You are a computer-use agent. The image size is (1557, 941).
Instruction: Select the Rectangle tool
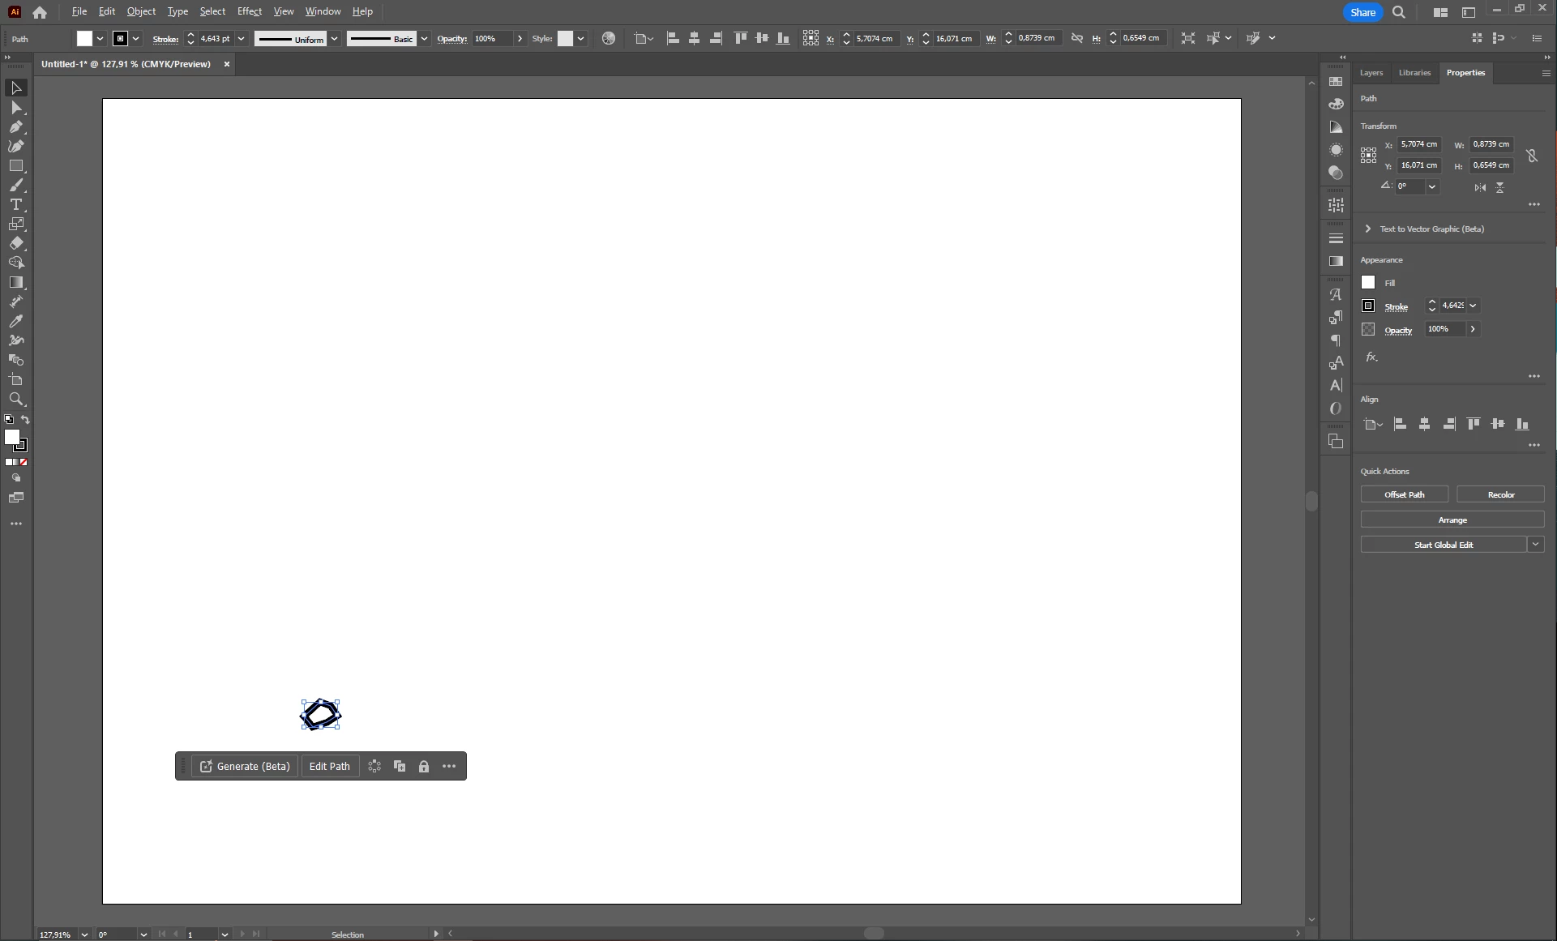(x=16, y=166)
